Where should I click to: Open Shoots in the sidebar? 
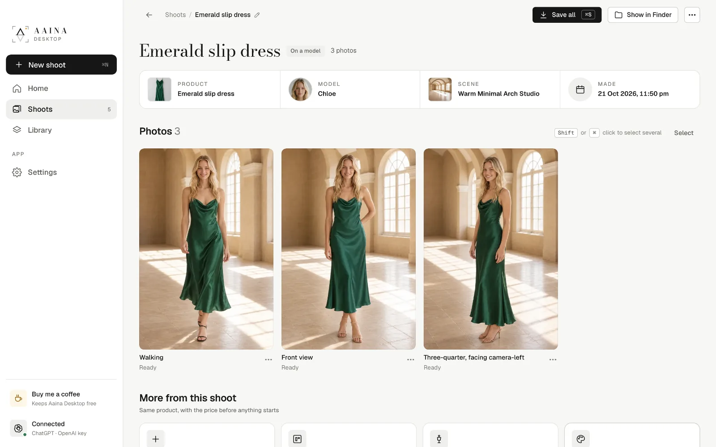pos(61,109)
